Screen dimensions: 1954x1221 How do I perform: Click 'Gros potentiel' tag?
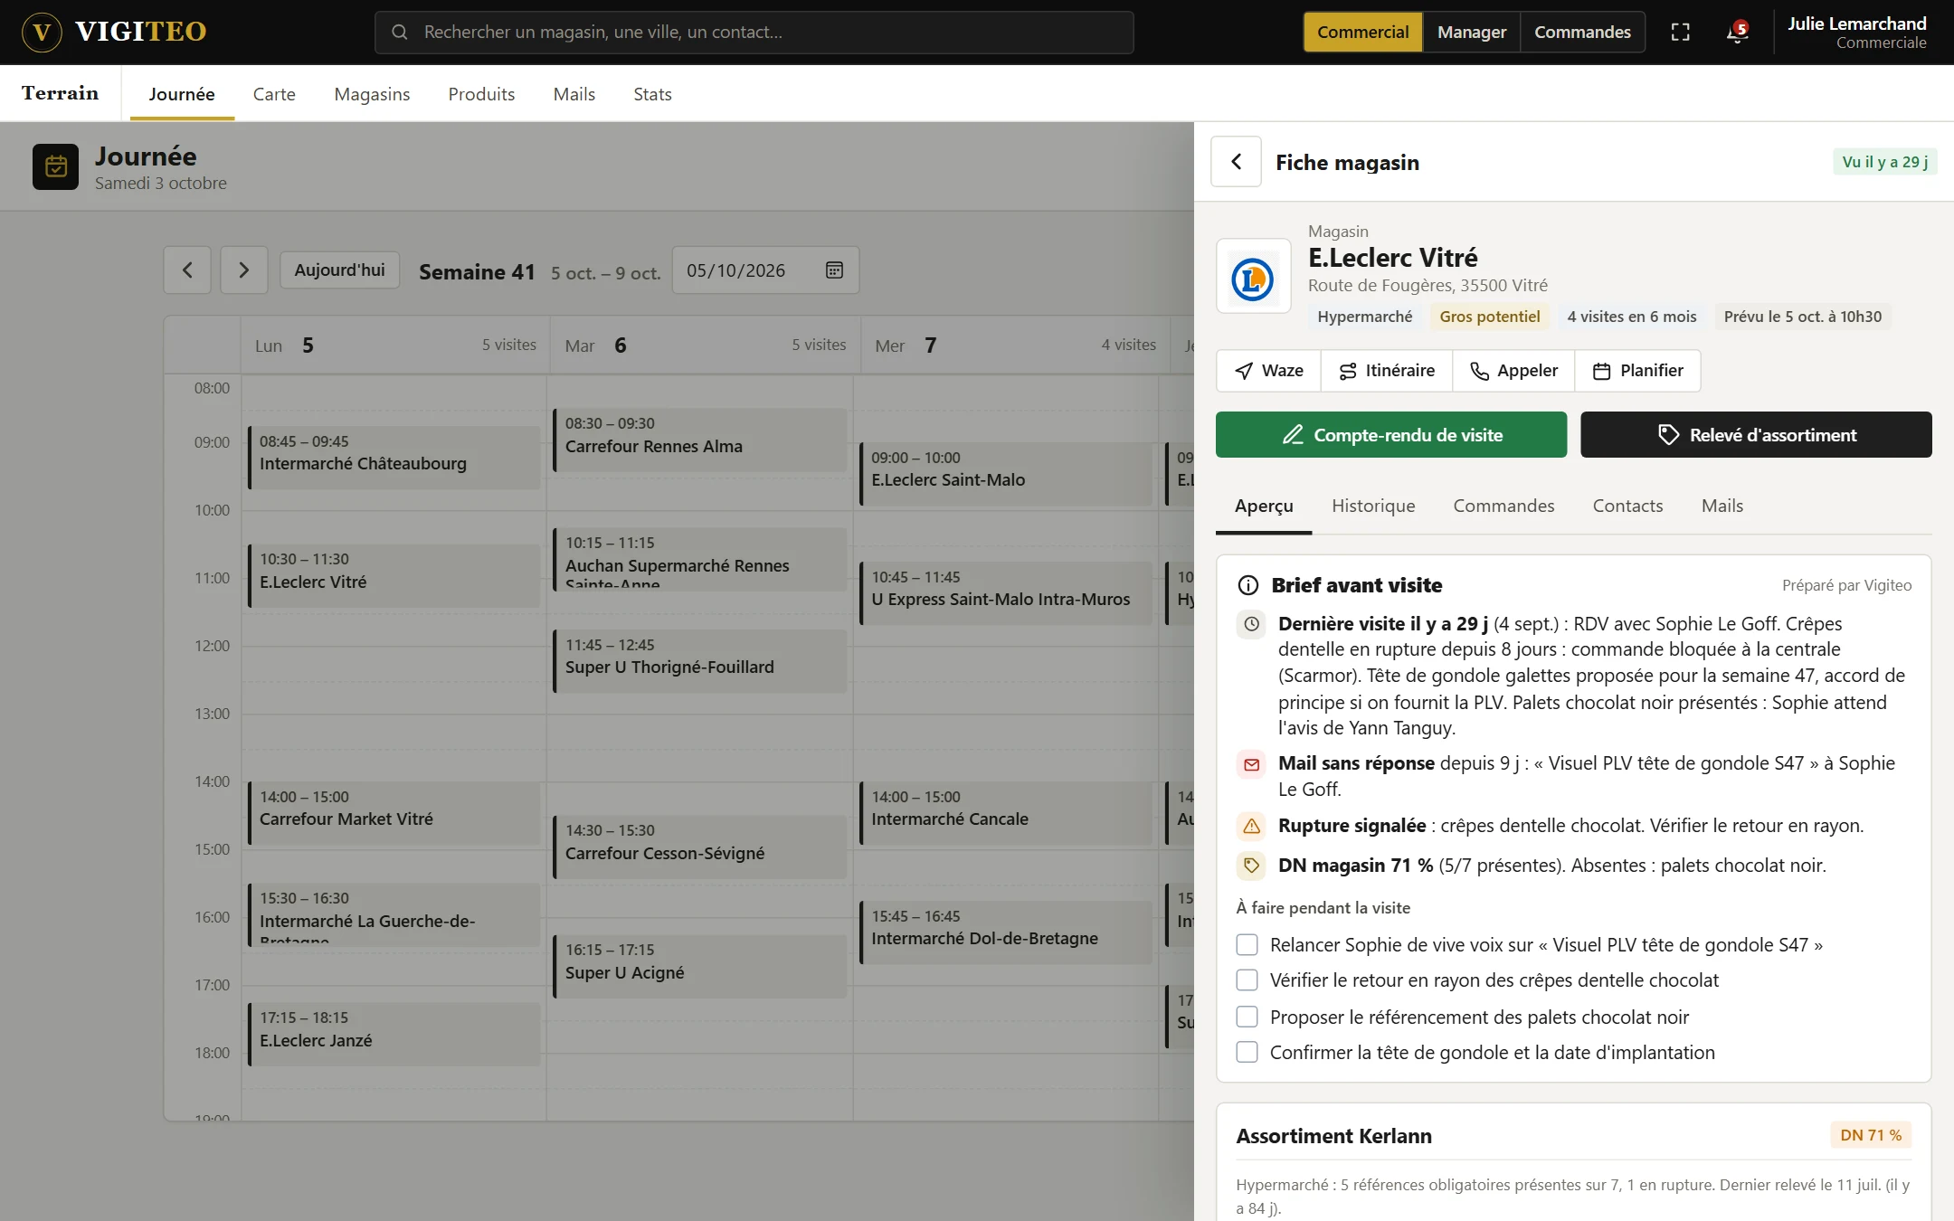tap(1489, 317)
